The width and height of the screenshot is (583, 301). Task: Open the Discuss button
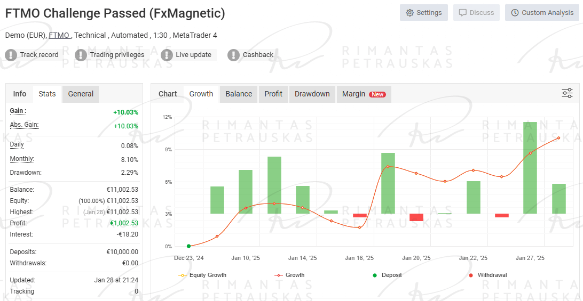pyautogui.click(x=476, y=13)
